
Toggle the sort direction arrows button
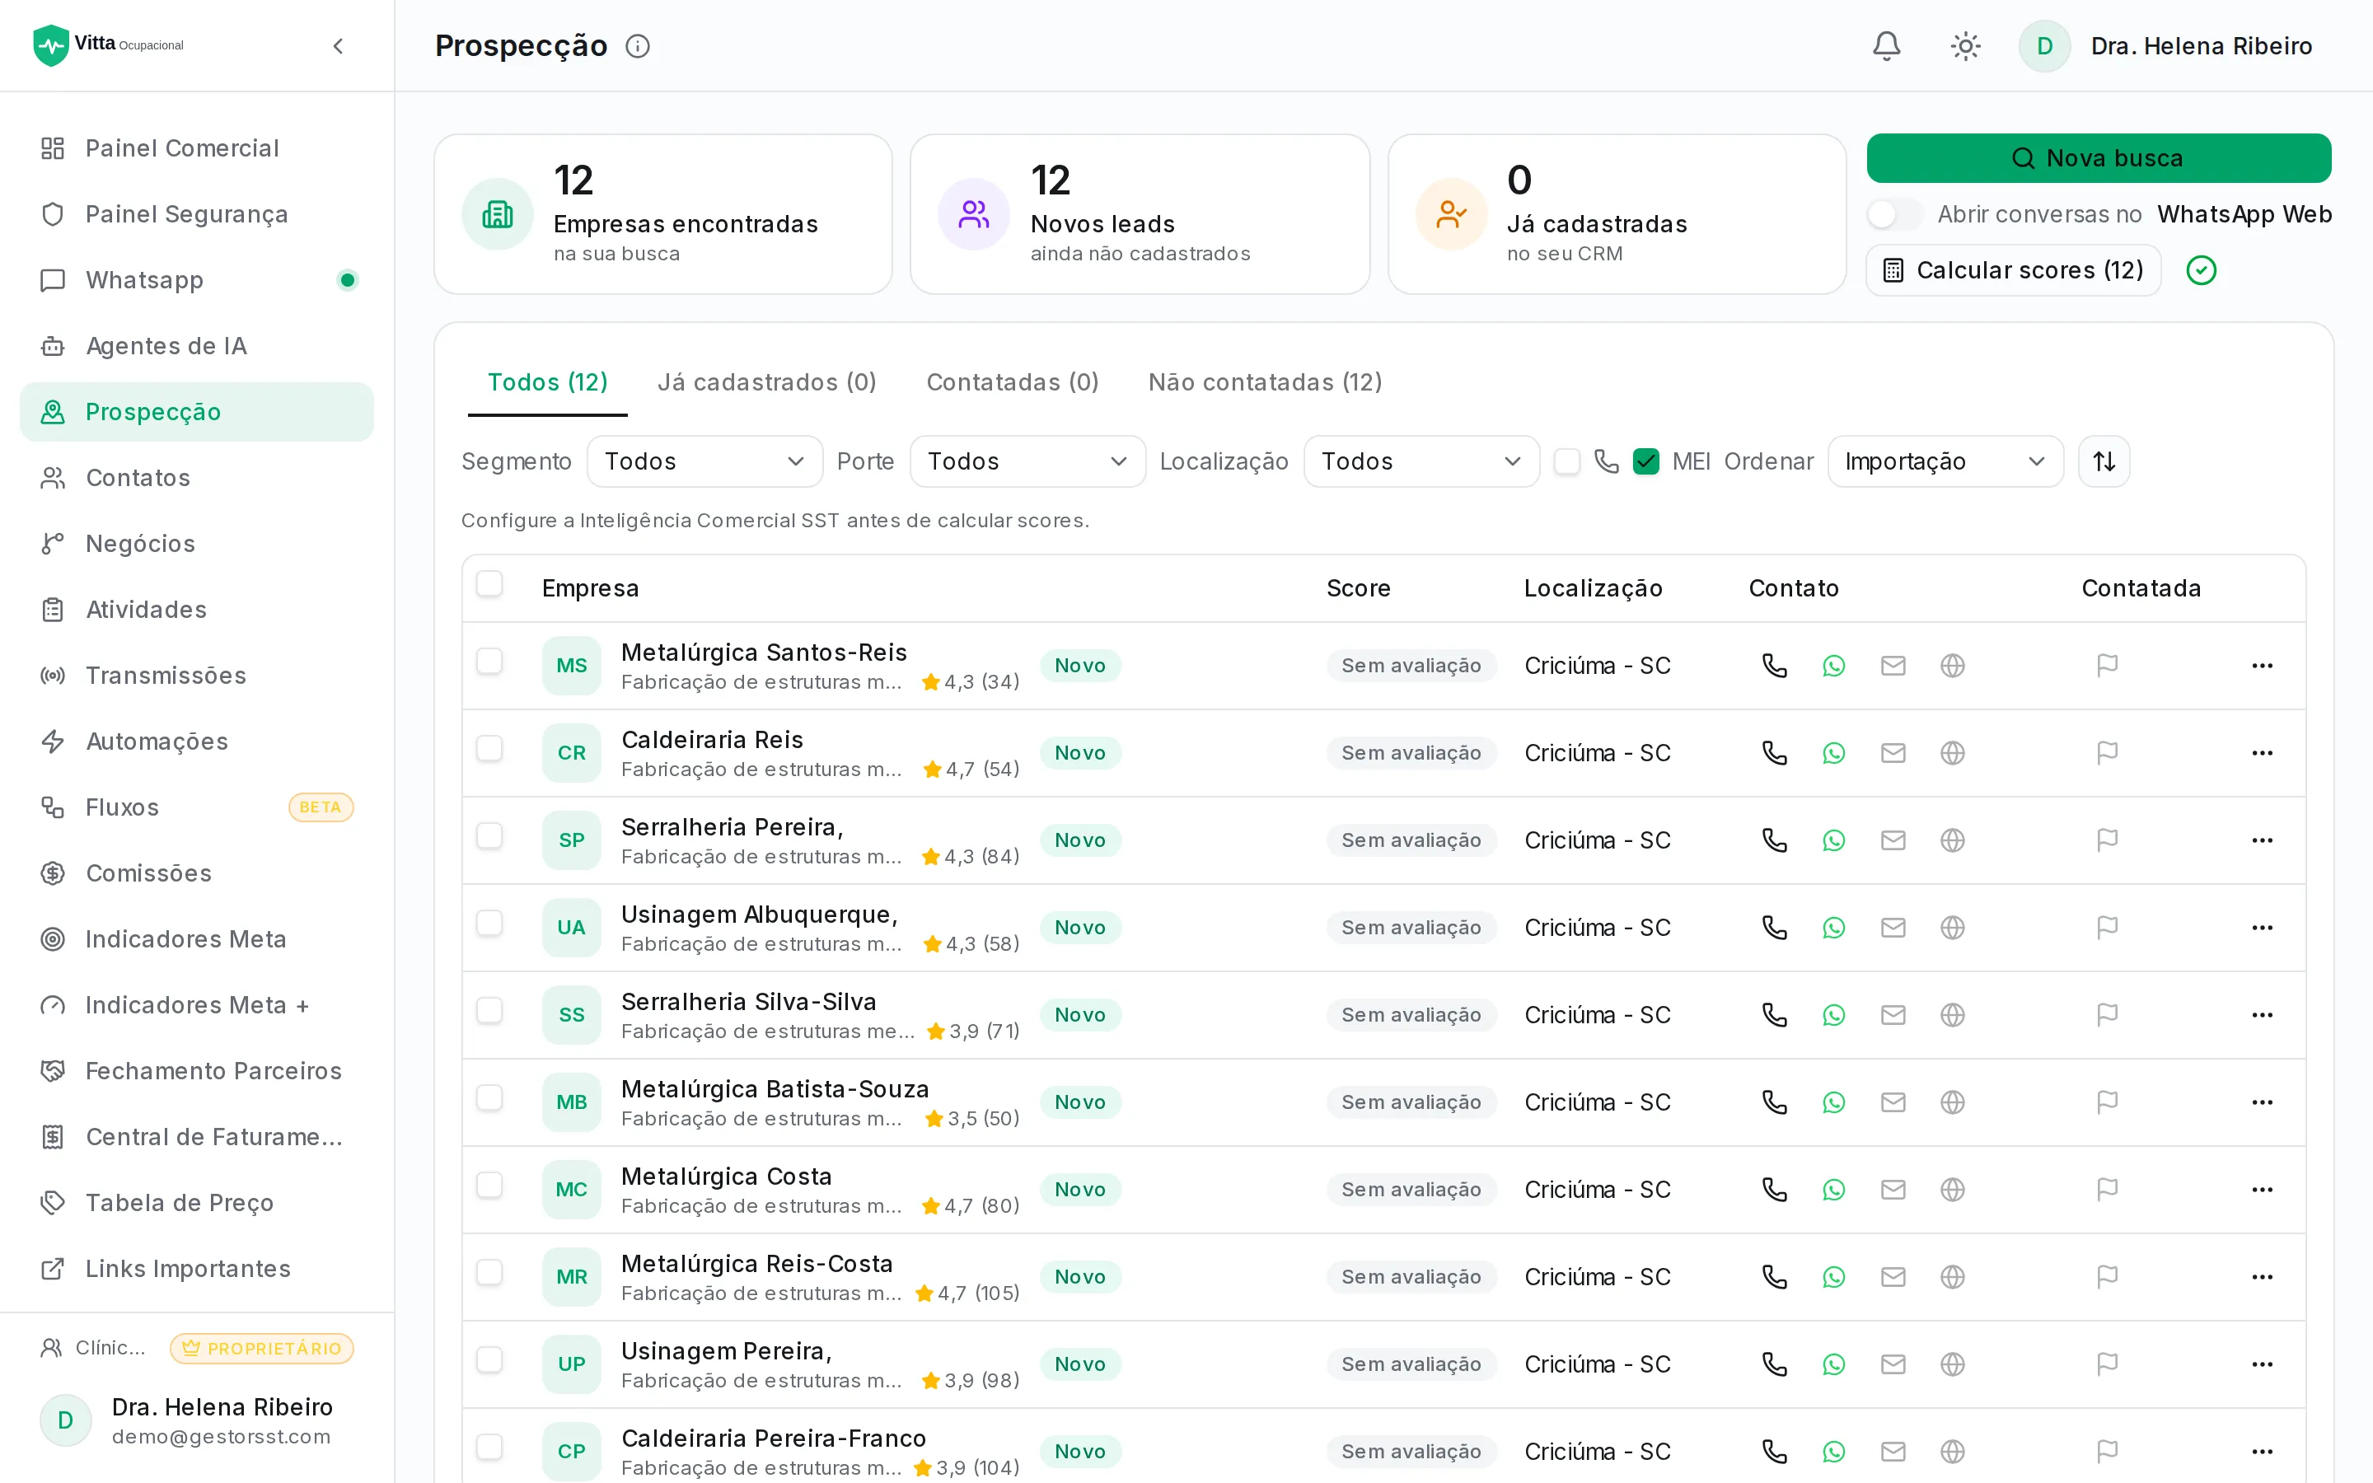[x=2104, y=461]
